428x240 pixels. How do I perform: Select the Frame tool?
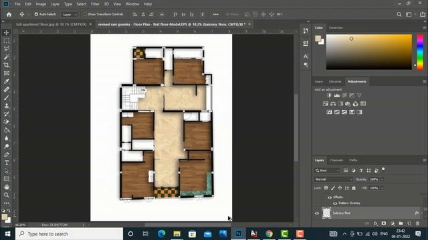click(x=7, y=73)
